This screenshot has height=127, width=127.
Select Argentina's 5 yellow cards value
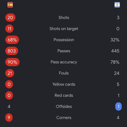pyautogui.click(x=118, y=84)
